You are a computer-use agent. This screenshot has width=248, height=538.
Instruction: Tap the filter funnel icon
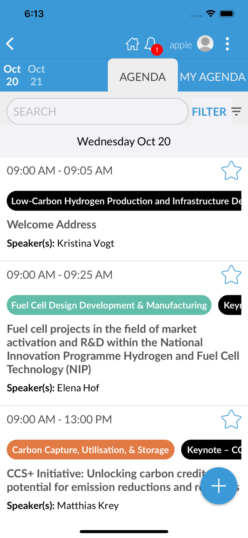point(237,112)
